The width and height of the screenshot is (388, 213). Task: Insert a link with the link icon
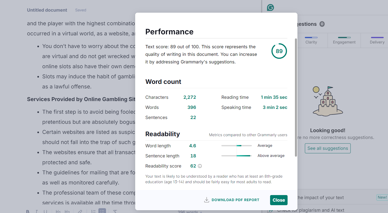point(80,211)
